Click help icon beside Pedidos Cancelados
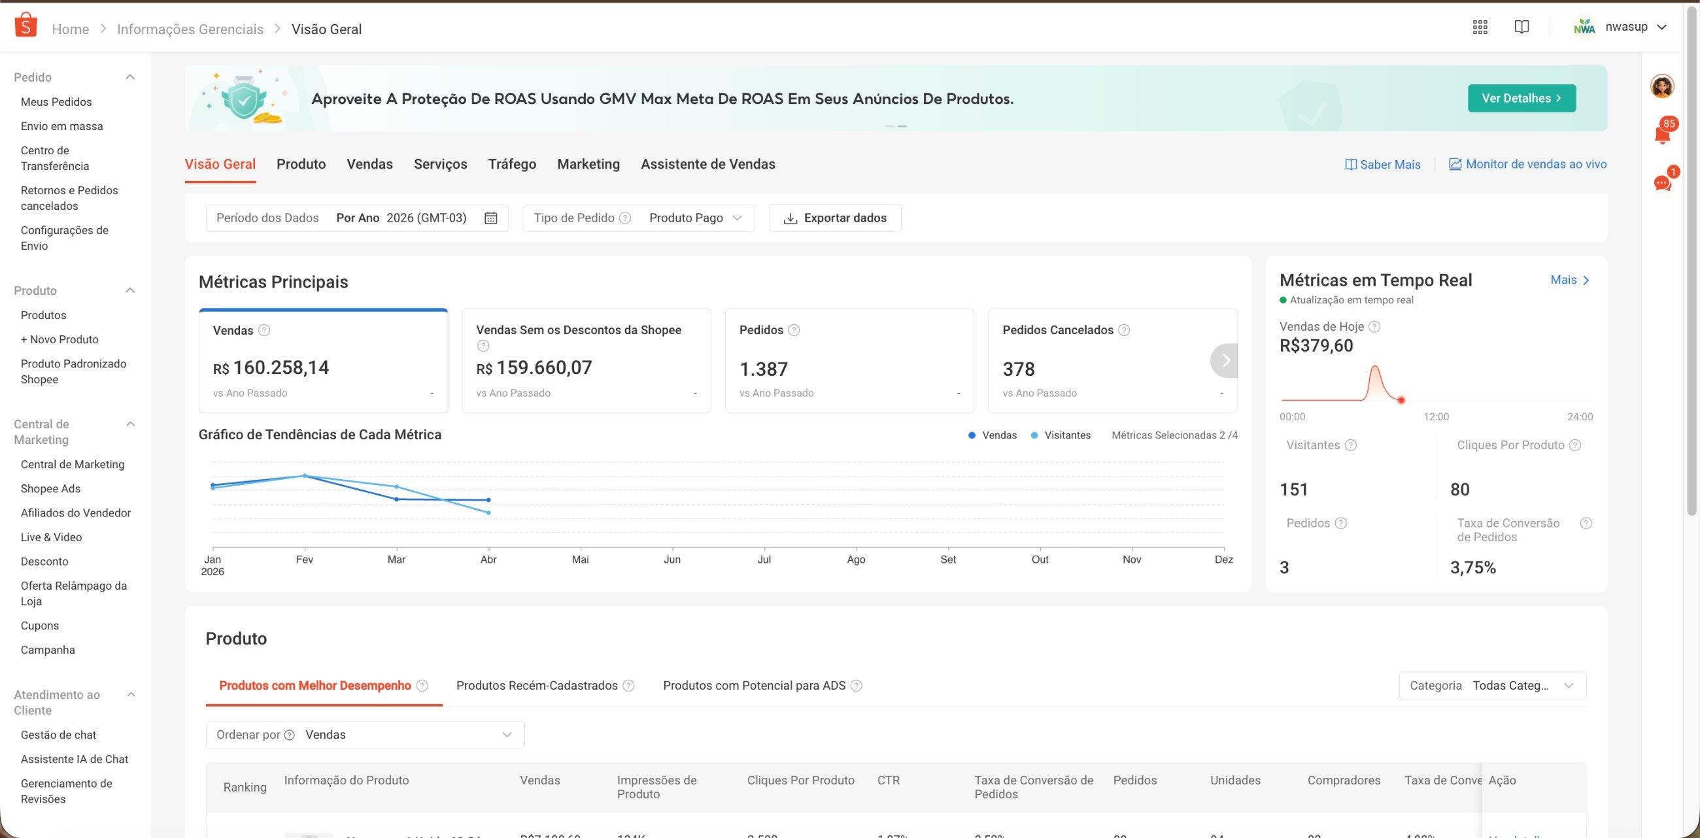 click(x=1124, y=330)
